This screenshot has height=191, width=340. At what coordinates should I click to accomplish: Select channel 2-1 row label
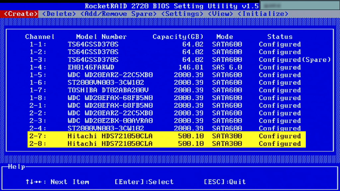point(38,105)
